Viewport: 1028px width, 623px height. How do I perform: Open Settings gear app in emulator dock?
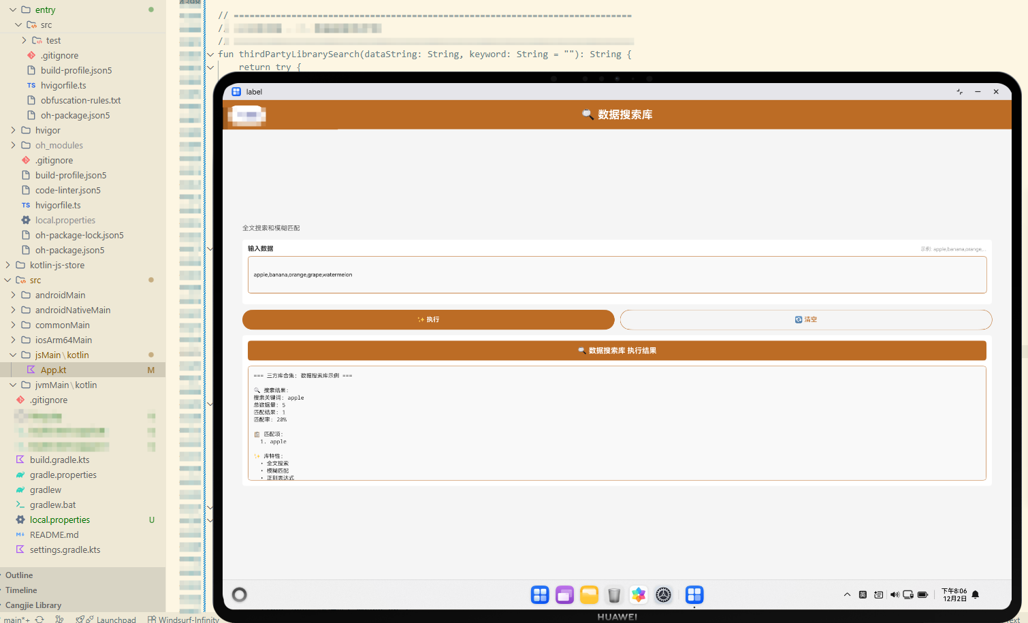[663, 595]
